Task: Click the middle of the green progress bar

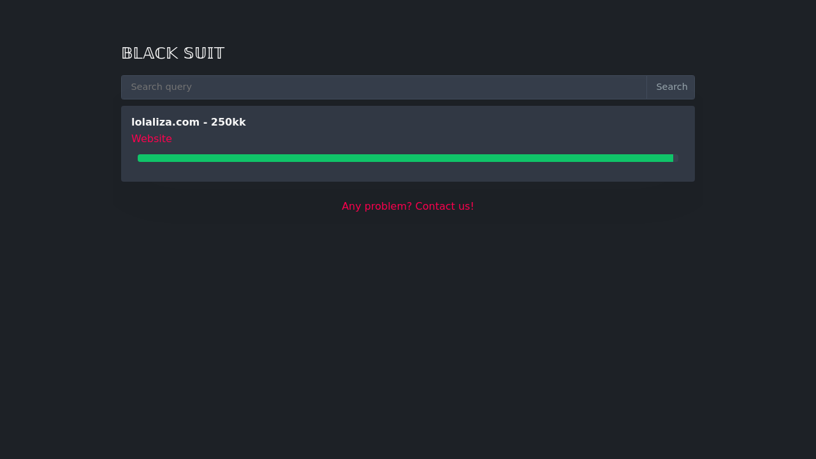Action: 405,158
